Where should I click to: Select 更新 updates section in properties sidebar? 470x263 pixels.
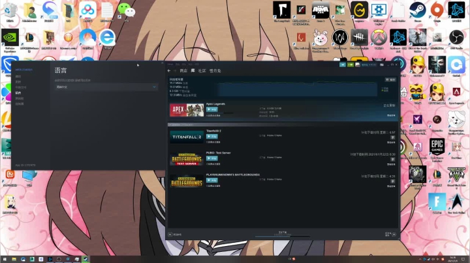point(18,81)
